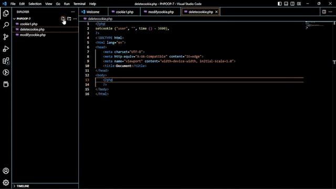This screenshot has height=189, width=336.
Task: Open the timeline clock icon in activity bar
Action: coord(6,72)
